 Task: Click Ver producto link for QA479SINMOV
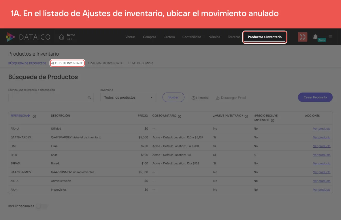tap(322, 172)
